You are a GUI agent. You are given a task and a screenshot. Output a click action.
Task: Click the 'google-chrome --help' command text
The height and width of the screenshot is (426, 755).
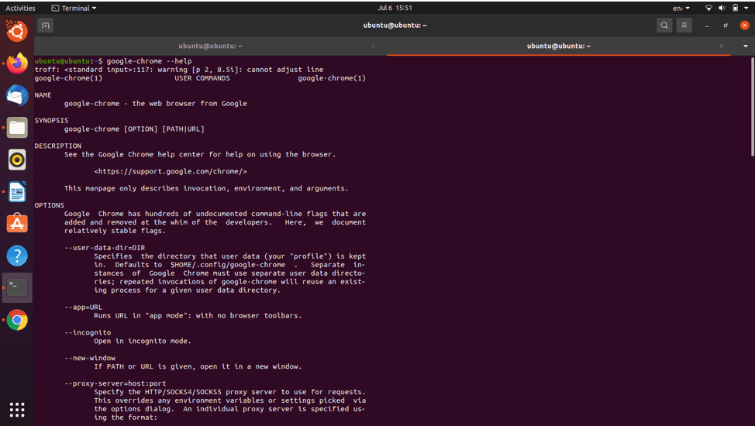(x=150, y=61)
